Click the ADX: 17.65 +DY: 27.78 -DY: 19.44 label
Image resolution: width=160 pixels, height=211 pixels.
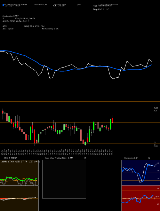tap(20, 162)
